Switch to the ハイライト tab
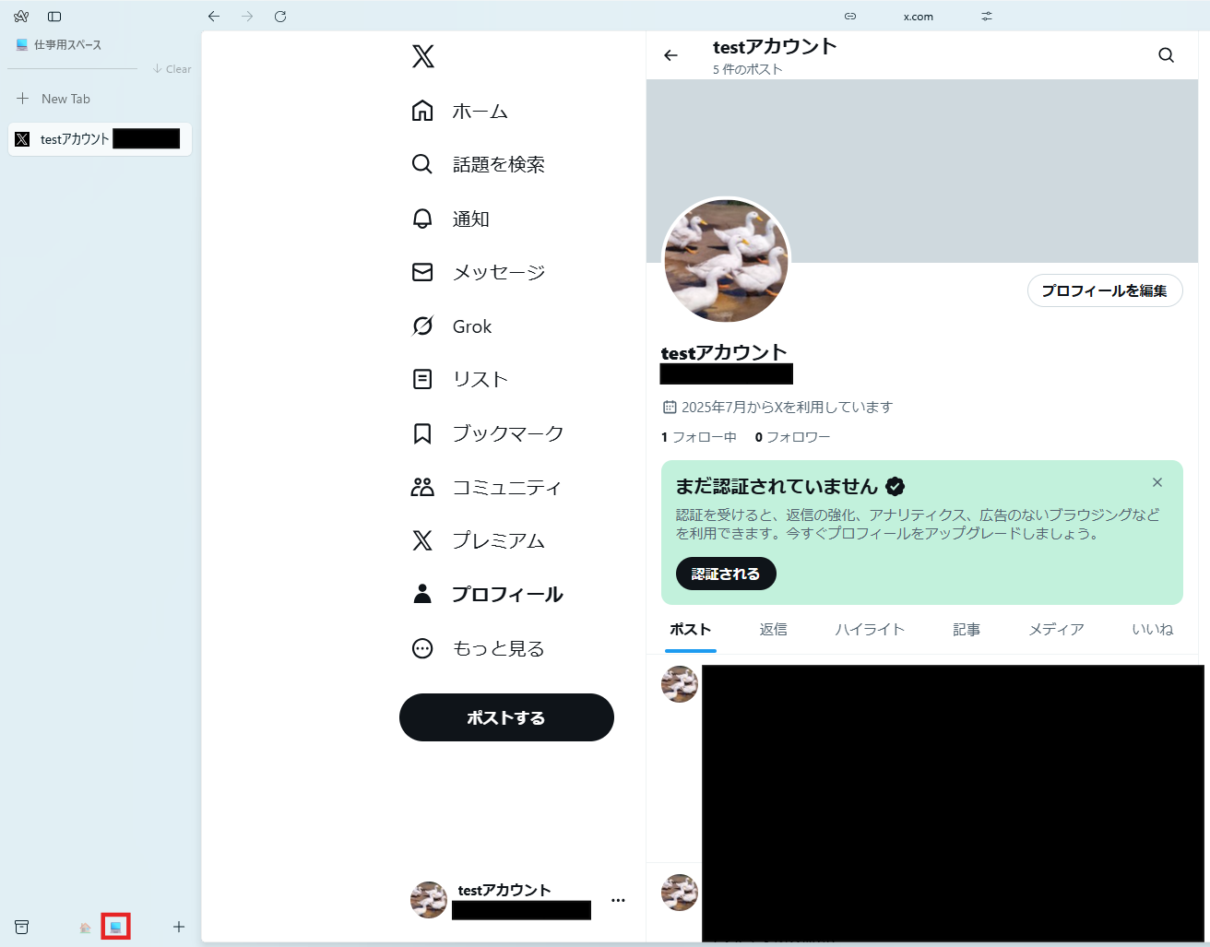Screen dimensions: 1210x947 870,630
